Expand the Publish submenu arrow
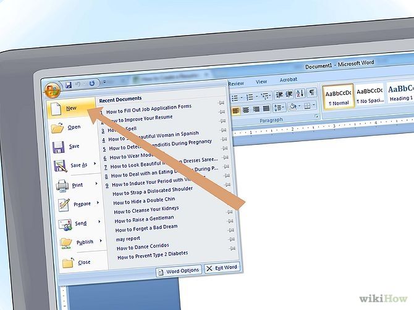 [x=101, y=241]
